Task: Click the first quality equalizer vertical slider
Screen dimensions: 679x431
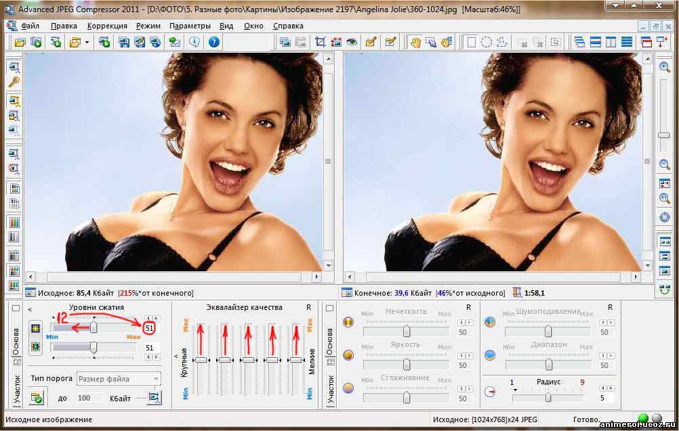Action: (201, 360)
